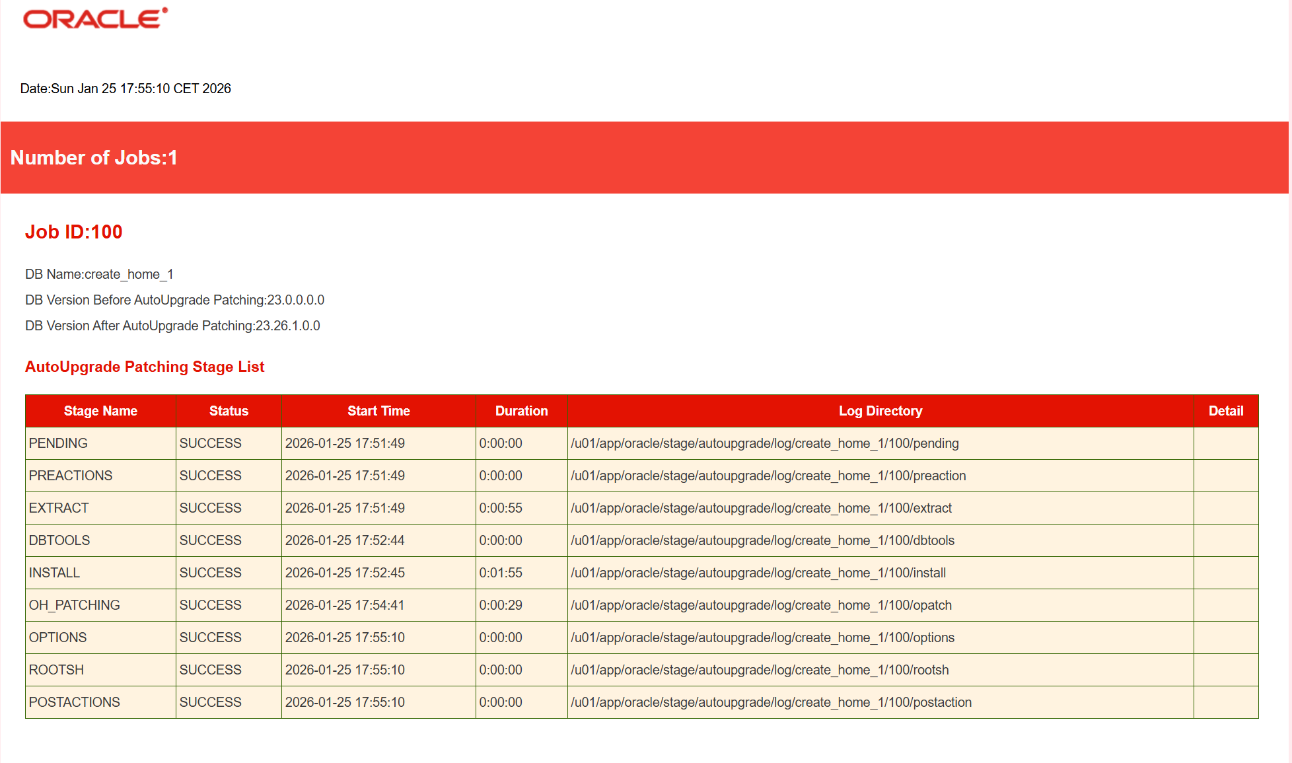This screenshot has height=763, width=1292.
Task: Click the Stage Name column header
Action: pos(100,411)
